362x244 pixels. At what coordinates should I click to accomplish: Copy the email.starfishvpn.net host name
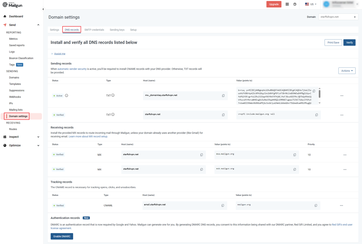[223, 205]
